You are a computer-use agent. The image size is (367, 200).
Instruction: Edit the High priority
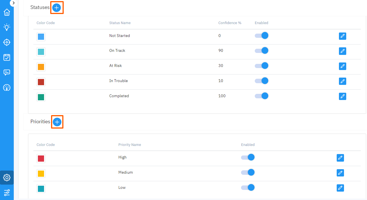click(x=340, y=158)
